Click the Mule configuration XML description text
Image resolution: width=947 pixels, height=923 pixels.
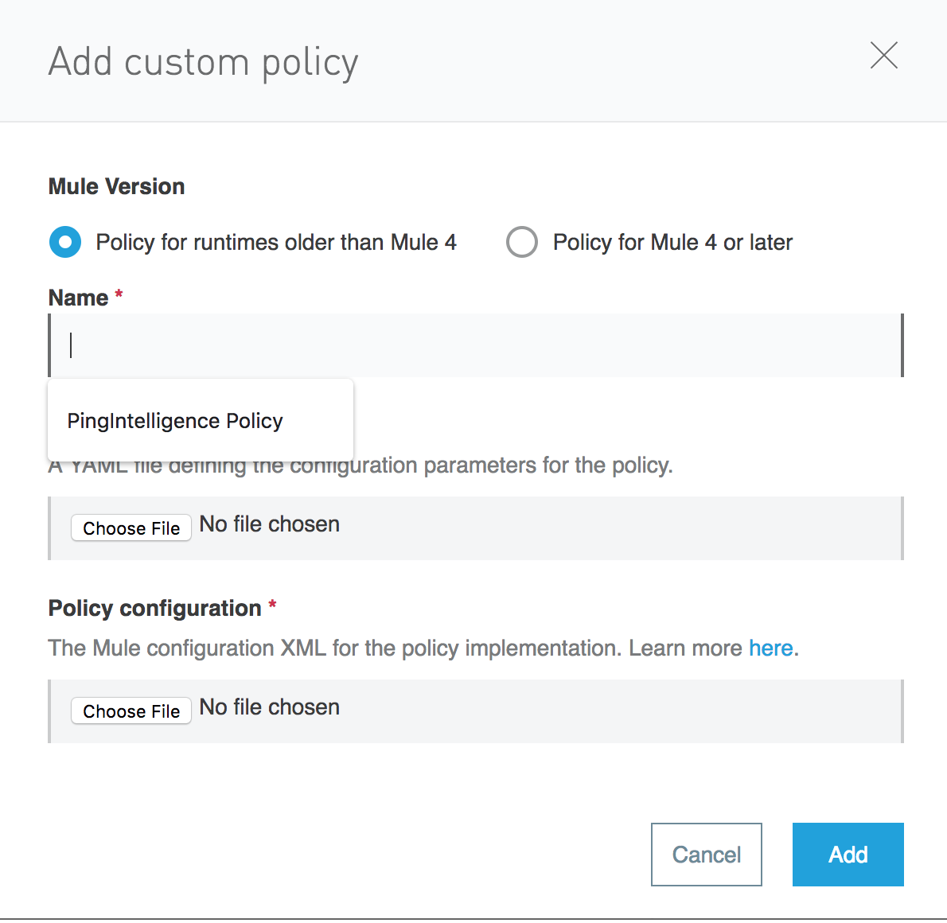[x=396, y=648]
